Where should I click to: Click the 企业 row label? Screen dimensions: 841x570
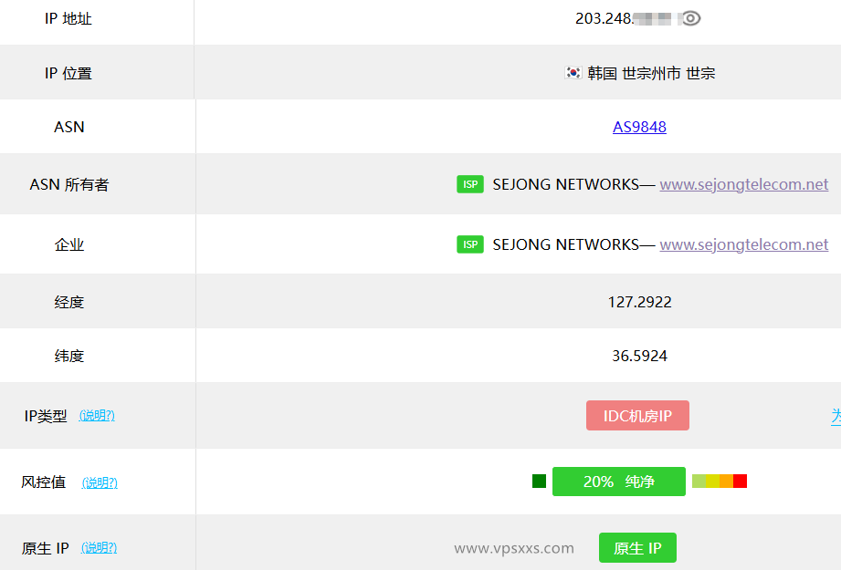coord(69,244)
